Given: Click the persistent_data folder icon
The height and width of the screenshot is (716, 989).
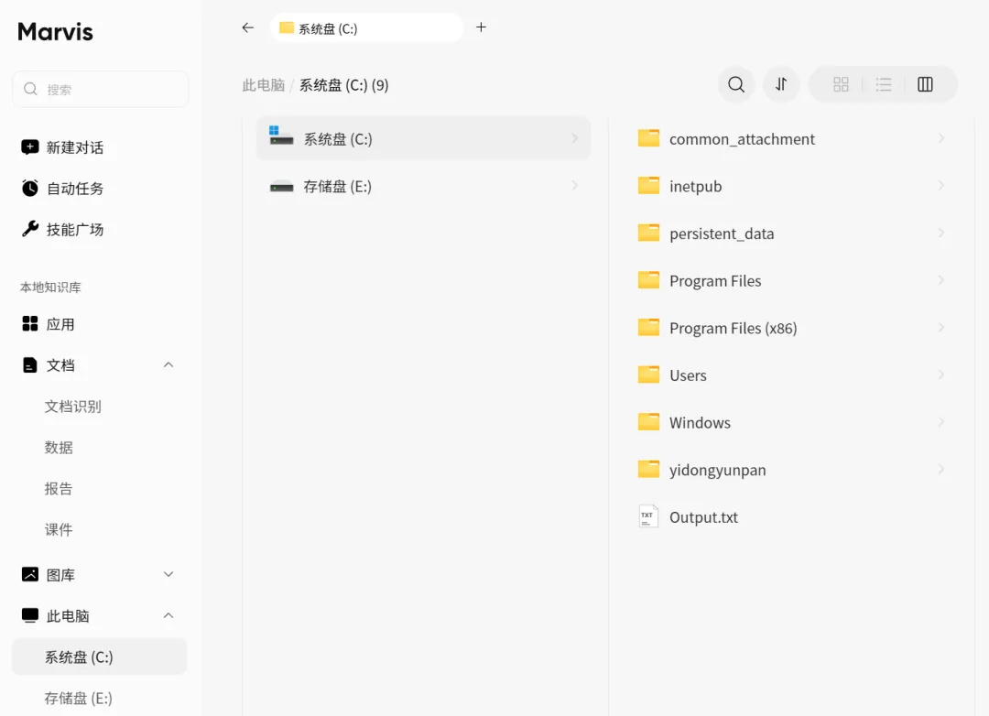Looking at the screenshot, I should (648, 233).
